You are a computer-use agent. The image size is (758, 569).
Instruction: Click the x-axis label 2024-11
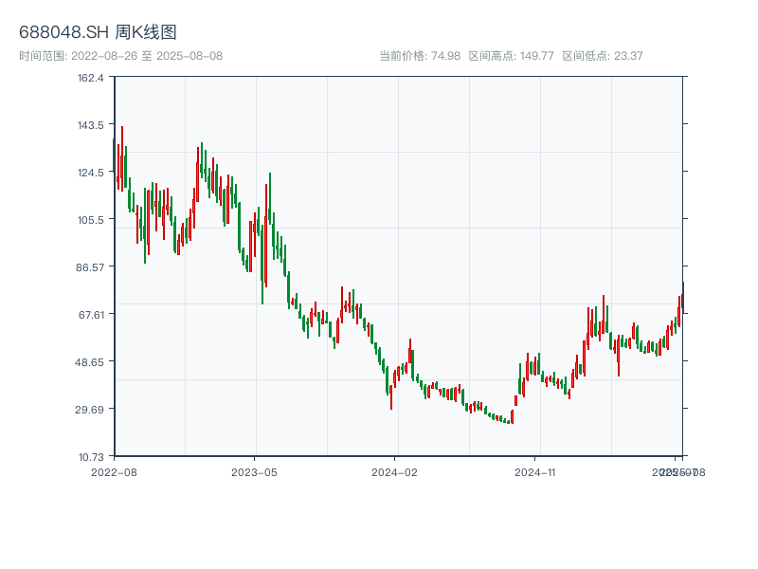(x=534, y=472)
